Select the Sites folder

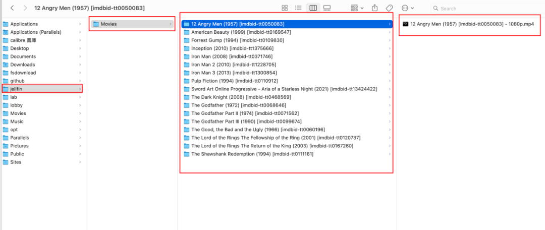point(42,162)
